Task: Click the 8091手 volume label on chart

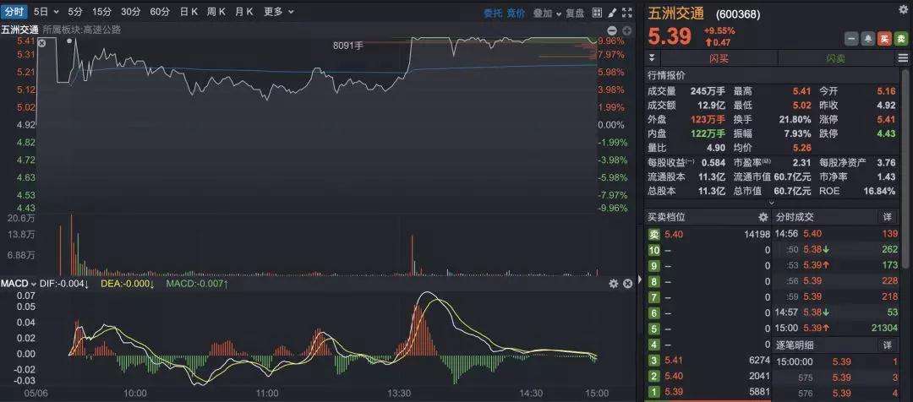Action: coord(347,46)
